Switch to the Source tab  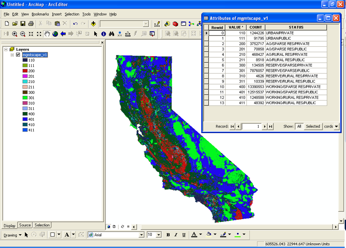point(25,225)
